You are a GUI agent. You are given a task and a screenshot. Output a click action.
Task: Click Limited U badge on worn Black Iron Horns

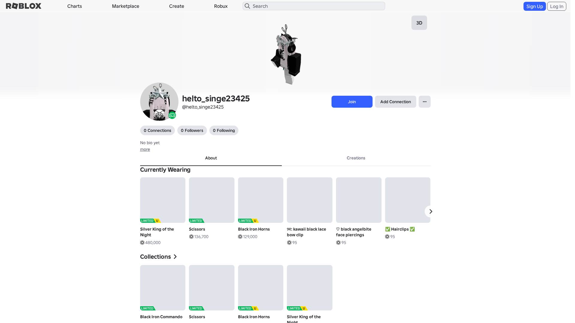[249, 221]
